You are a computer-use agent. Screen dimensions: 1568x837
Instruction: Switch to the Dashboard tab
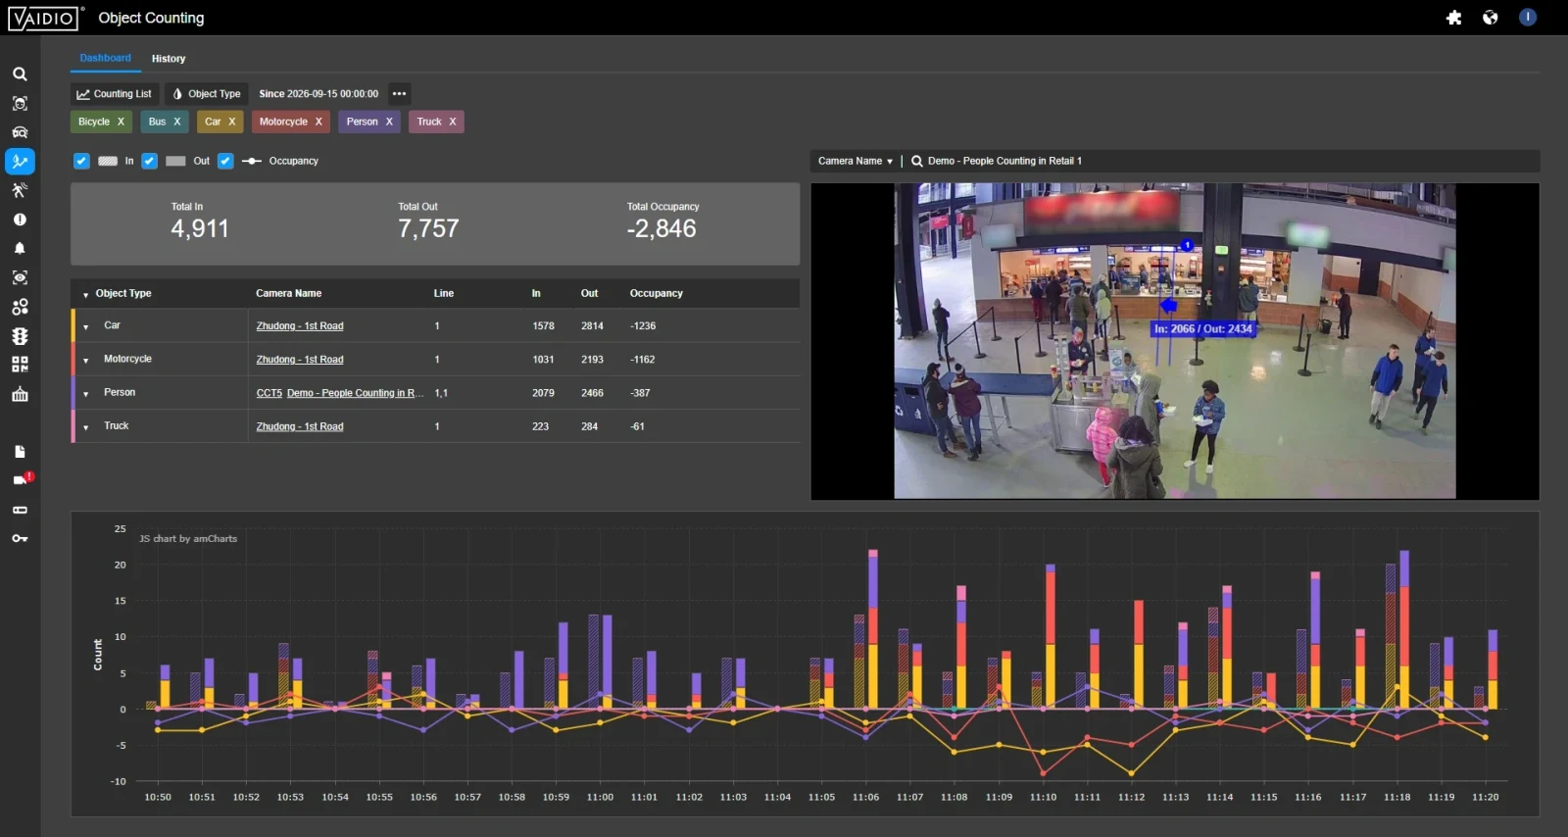106,59
